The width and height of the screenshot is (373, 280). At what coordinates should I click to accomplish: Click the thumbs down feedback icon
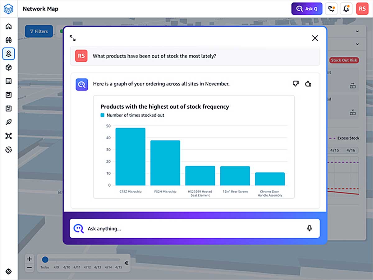296,83
